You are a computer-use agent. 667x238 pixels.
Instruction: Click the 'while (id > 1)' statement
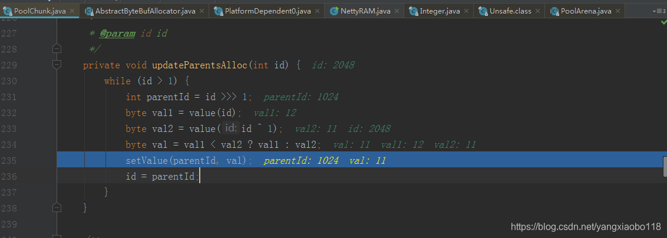pos(147,81)
